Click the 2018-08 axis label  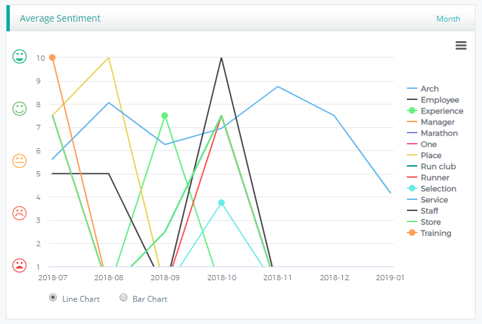(x=108, y=278)
